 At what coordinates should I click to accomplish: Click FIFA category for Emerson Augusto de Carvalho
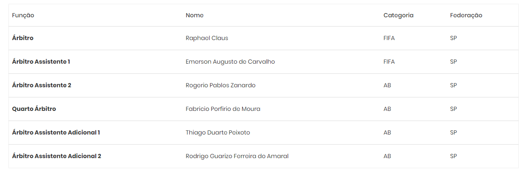(389, 62)
